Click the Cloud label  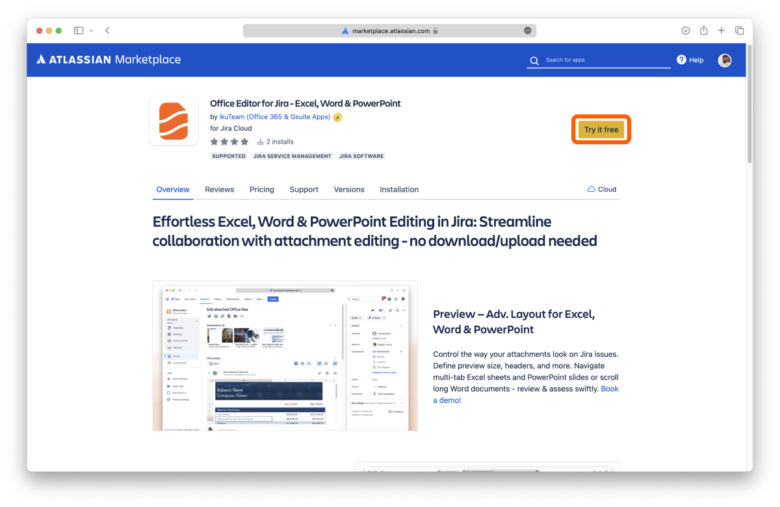pos(607,189)
